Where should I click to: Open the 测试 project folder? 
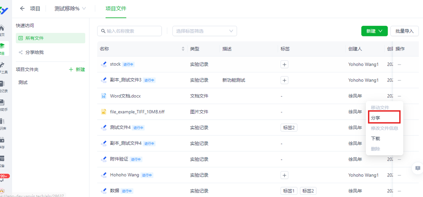[x=23, y=83]
